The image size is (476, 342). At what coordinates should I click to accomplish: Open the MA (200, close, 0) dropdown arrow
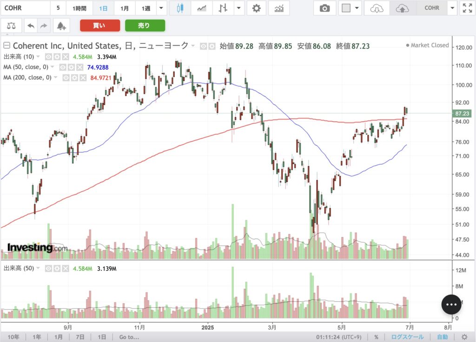(x=56, y=77)
